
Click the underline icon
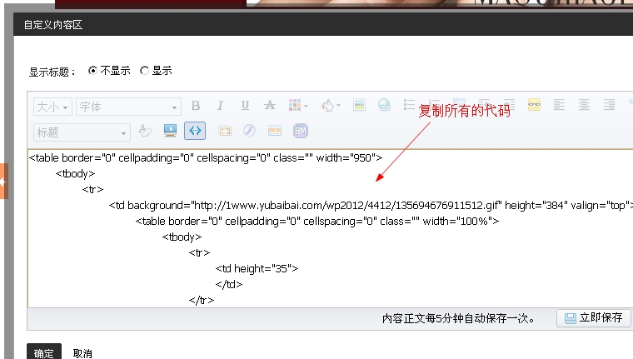tap(245, 106)
